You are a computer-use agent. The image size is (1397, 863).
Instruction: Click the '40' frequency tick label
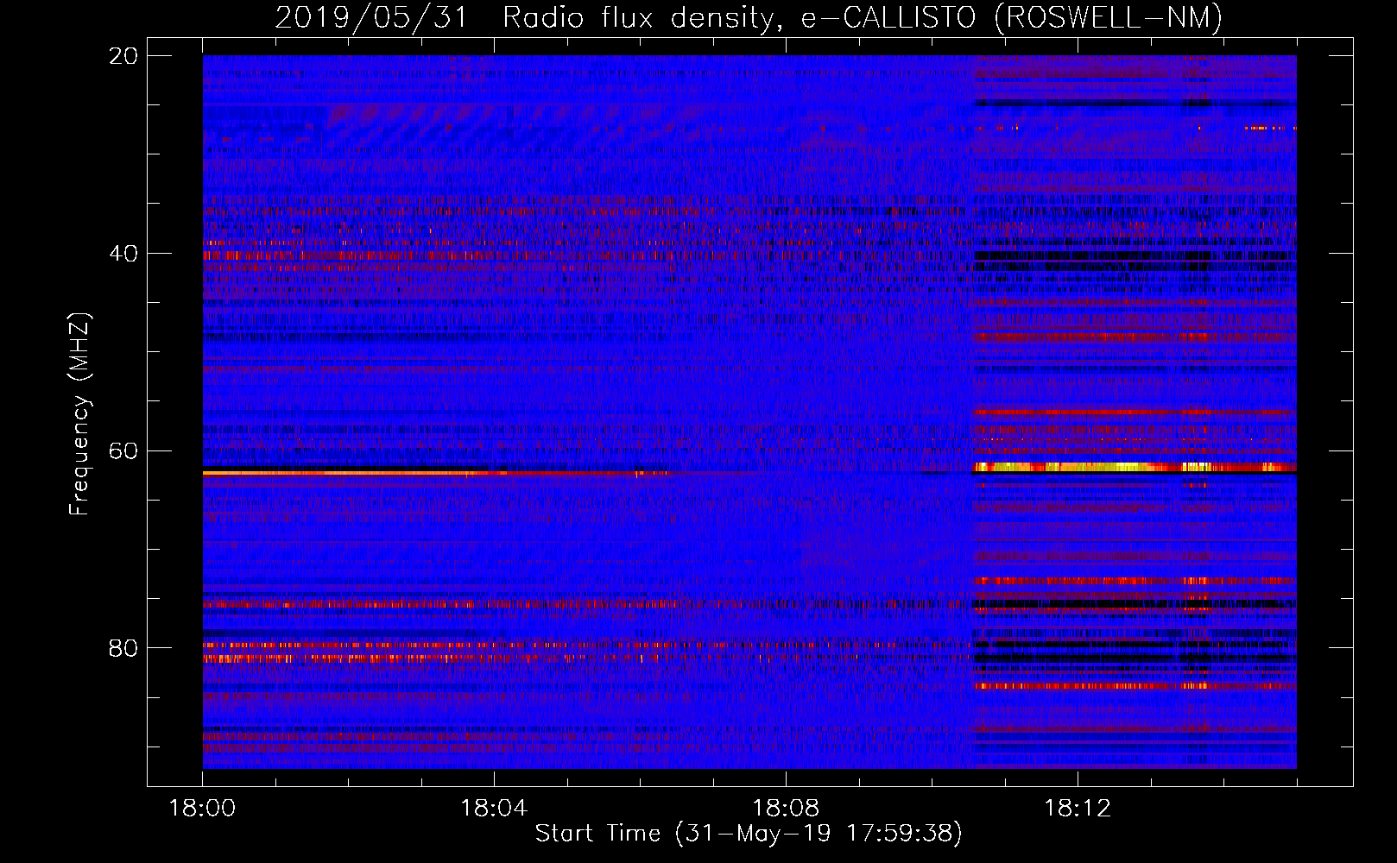pyautogui.click(x=123, y=254)
